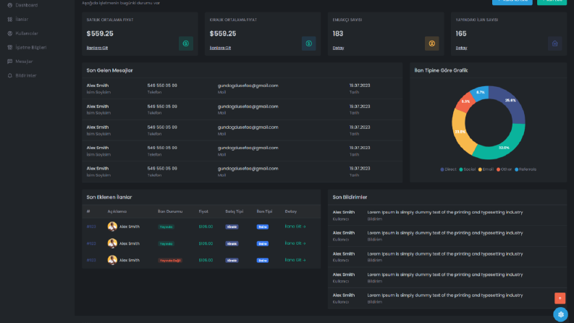The image size is (574, 323).
Task: Toggle Email series in chart legend
Action: [x=486, y=169]
